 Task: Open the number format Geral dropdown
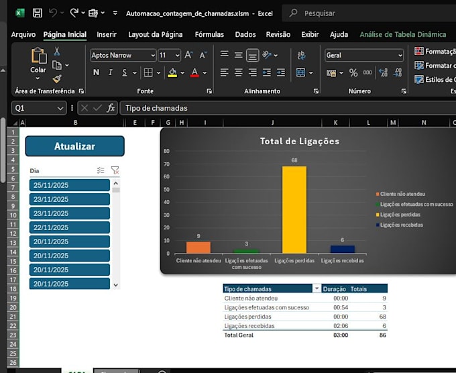[400, 55]
